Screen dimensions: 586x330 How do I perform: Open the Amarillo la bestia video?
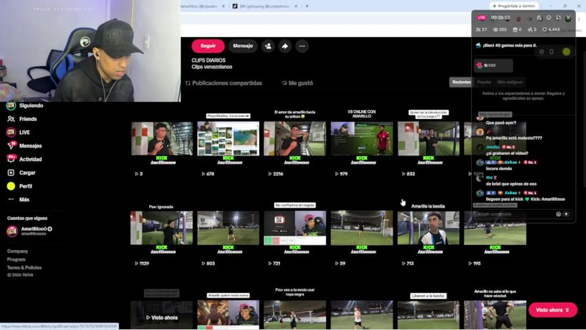click(x=428, y=228)
